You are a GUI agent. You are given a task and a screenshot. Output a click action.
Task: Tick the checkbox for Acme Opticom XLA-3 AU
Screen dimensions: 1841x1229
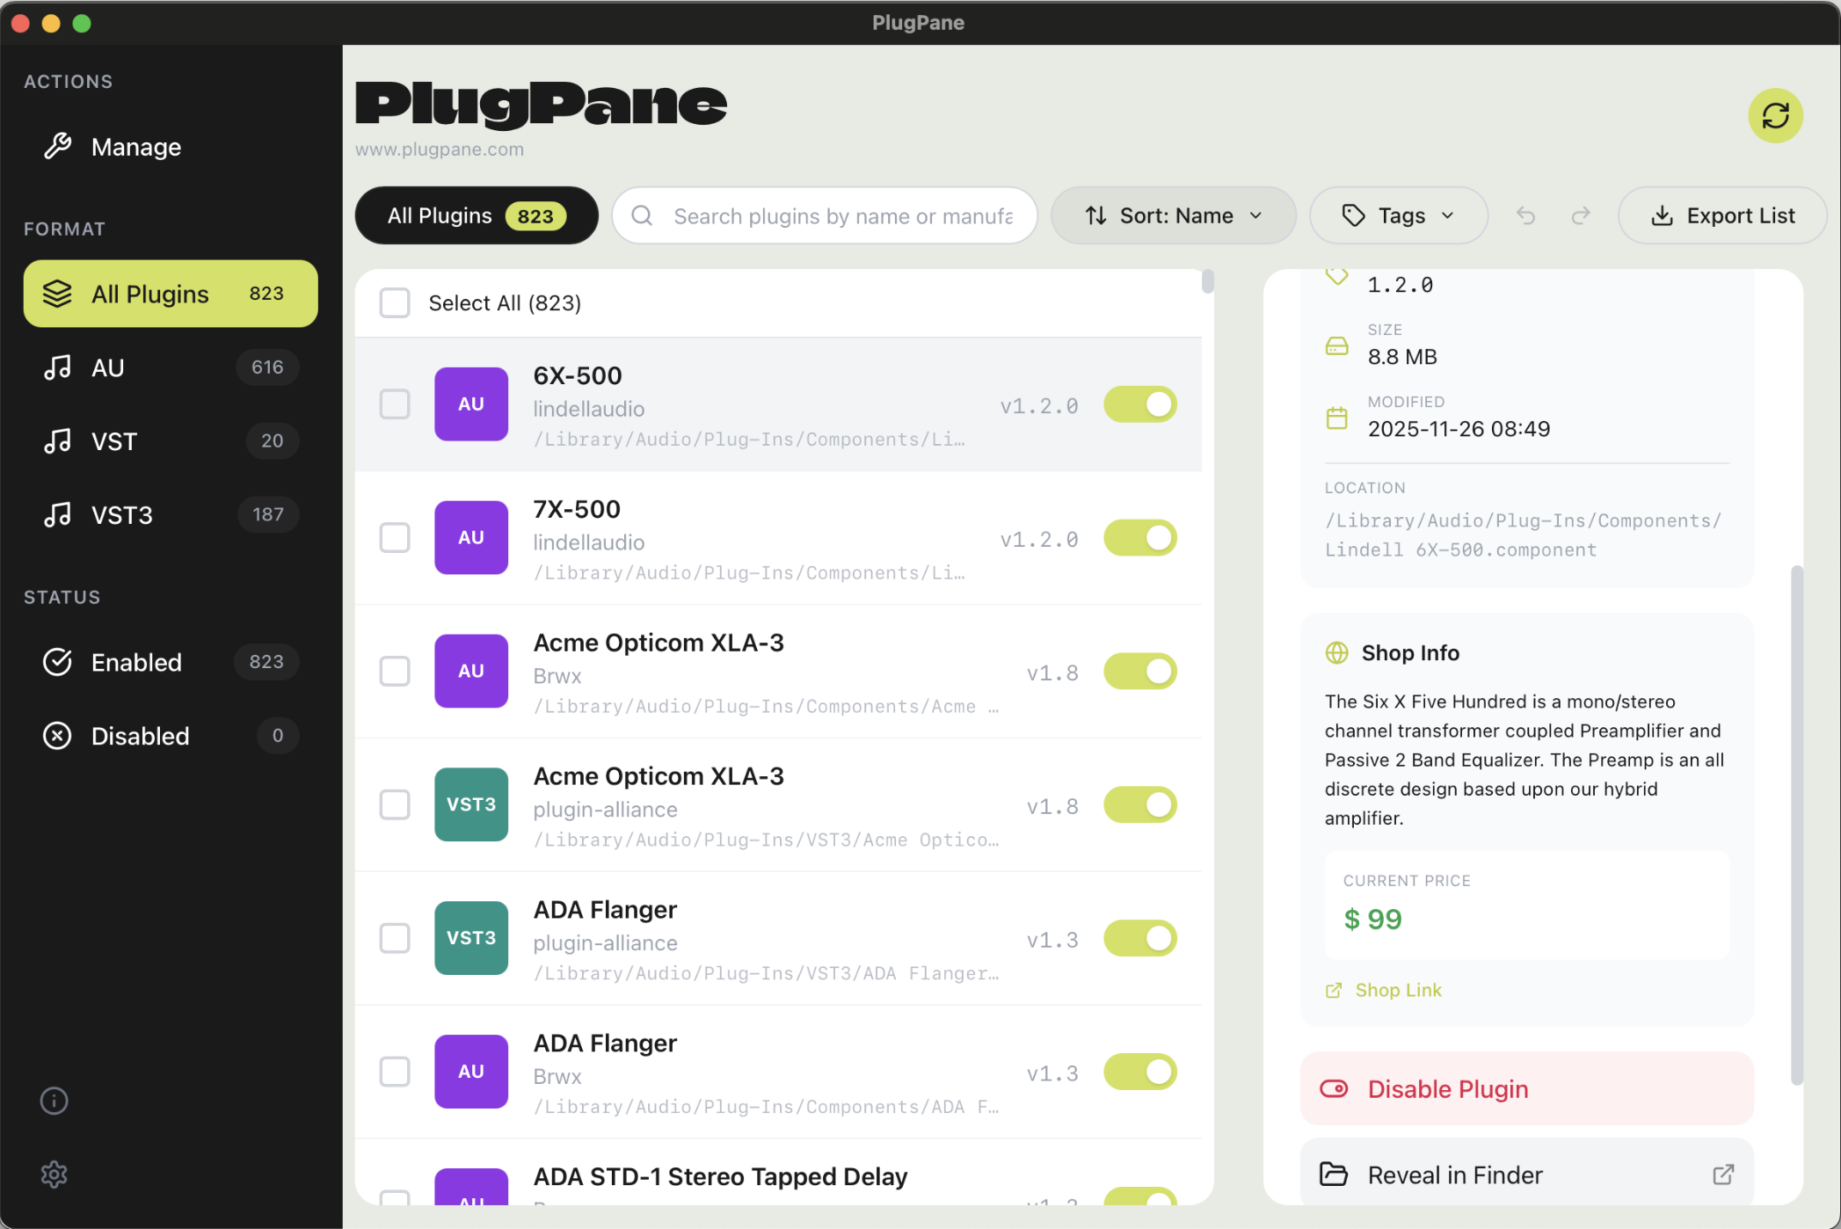coord(395,672)
